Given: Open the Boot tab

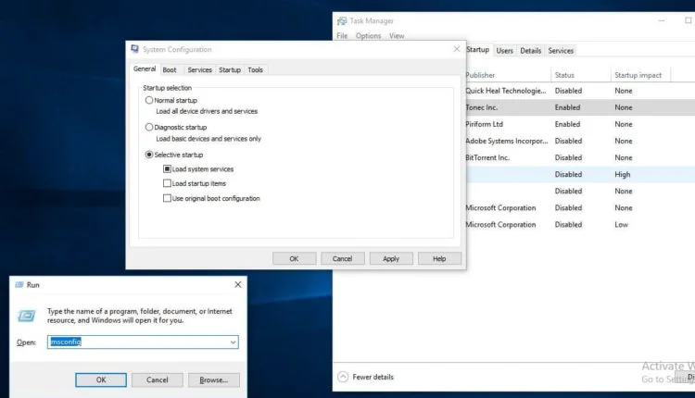Looking at the screenshot, I should click(x=170, y=70).
